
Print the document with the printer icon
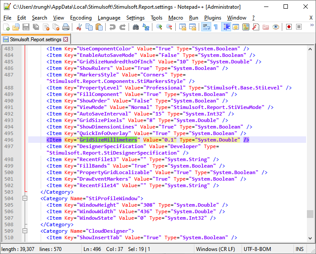click(66, 27)
